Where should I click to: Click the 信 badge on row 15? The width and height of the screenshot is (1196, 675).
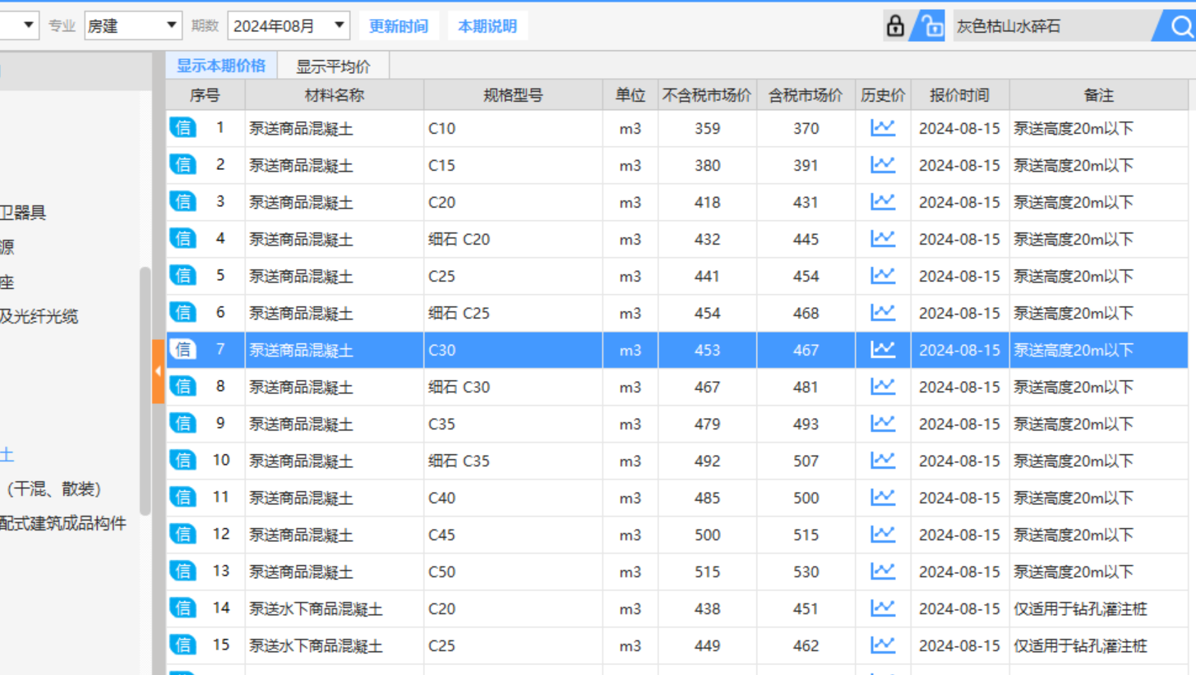click(183, 645)
